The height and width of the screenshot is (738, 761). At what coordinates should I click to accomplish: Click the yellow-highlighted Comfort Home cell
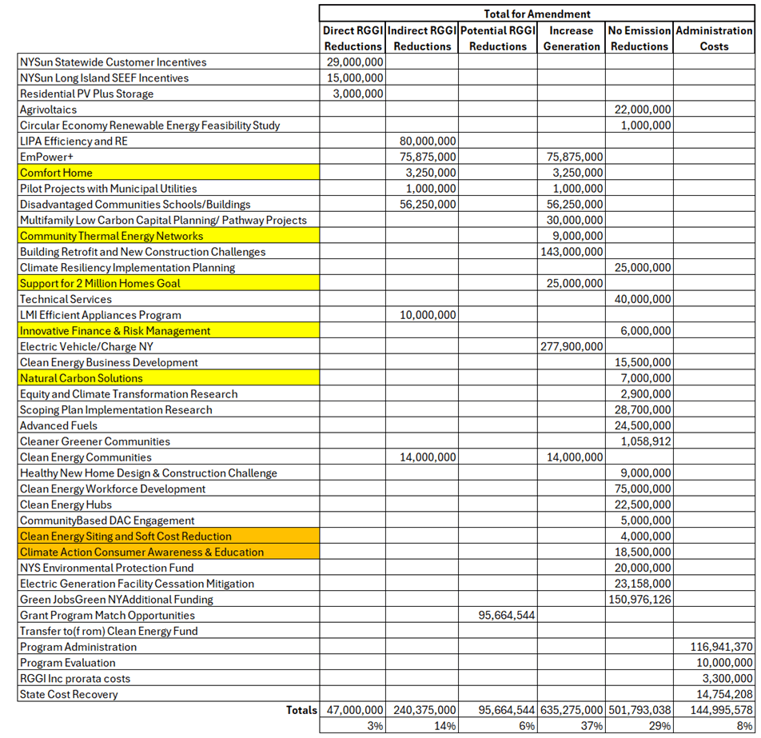(56, 173)
